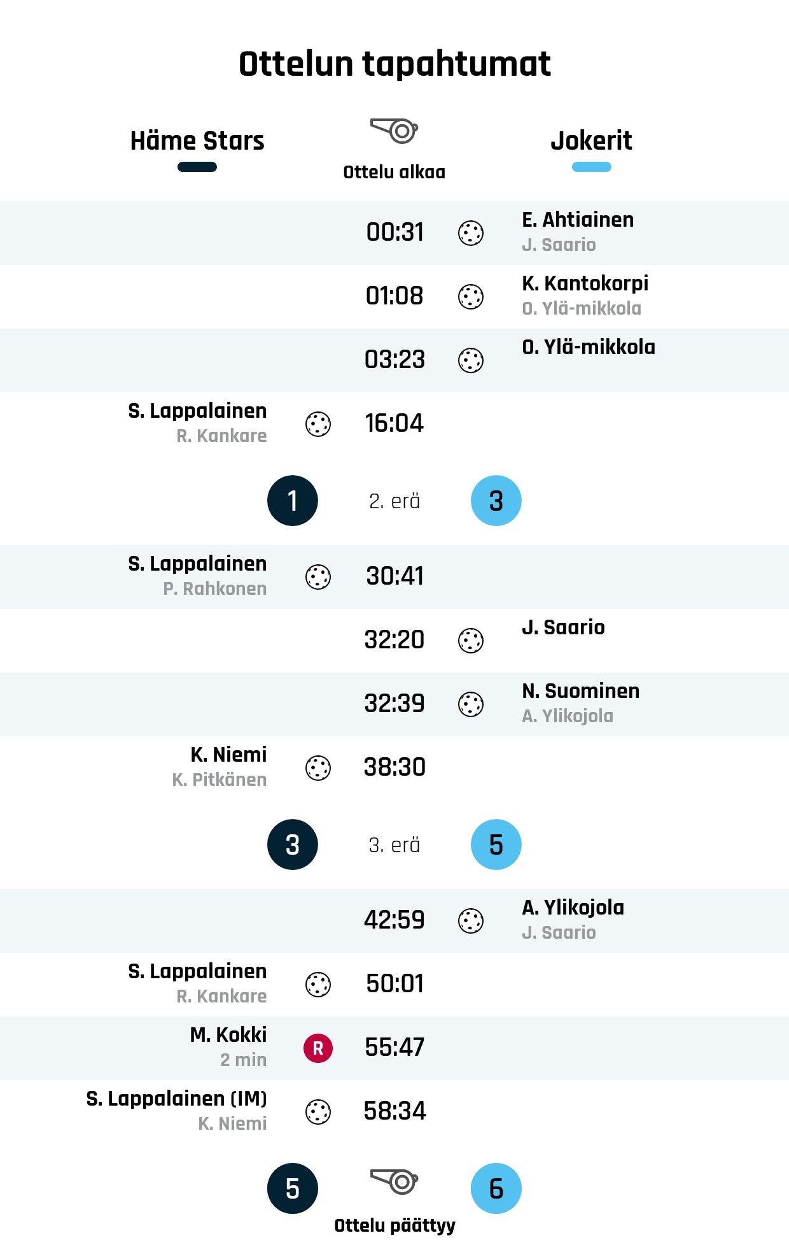This screenshot has width=789, height=1247.
Task: Click Jokerit final score 6 badge
Action: [x=496, y=1188]
